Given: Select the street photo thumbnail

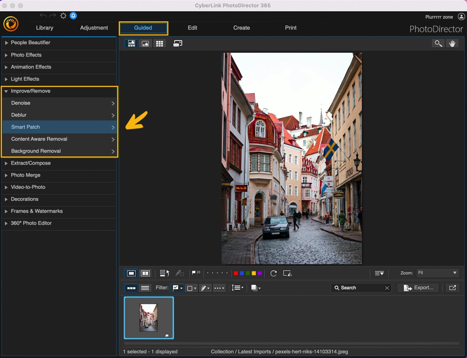Looking at the screenshot, I should (x=149, y=318).
